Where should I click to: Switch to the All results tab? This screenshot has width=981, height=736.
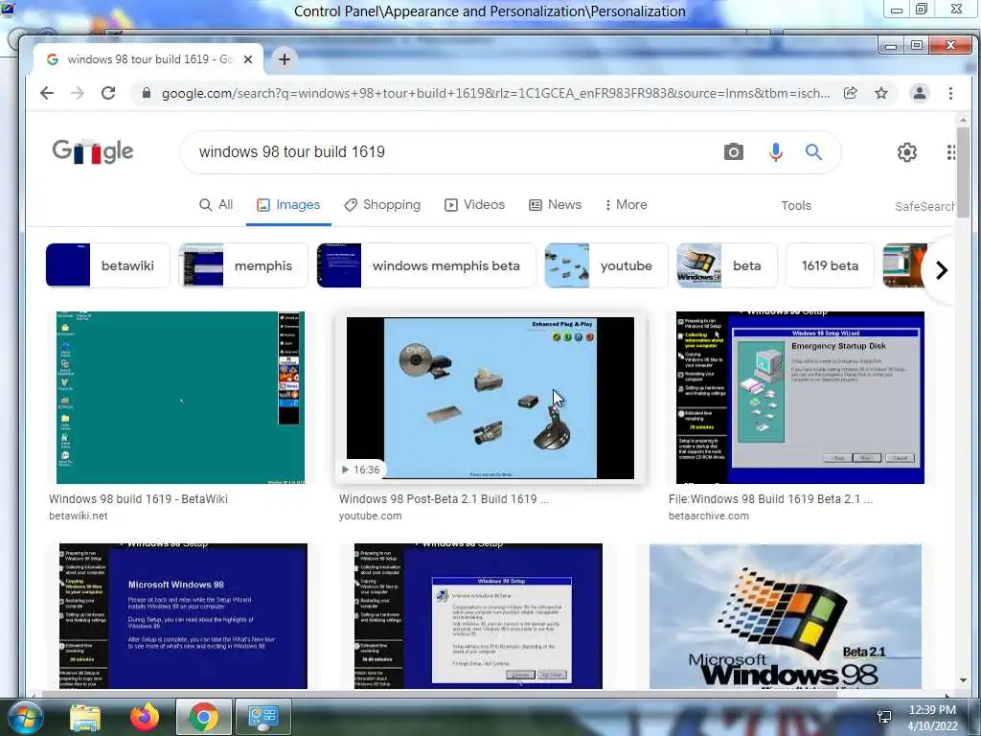216,205
